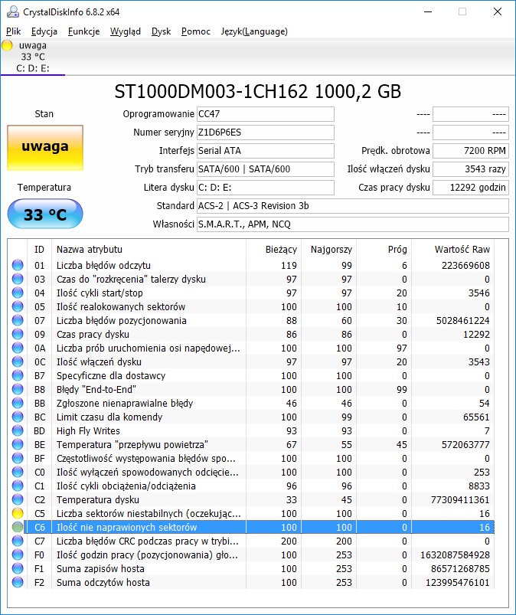This screenshot has width=516, height=615.
Task: Click the 33 °C temperature button
Action: (x=45, y=214)
